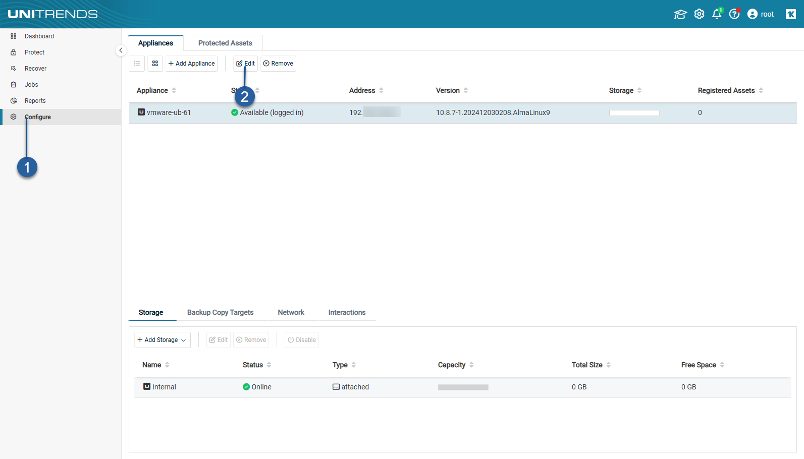Open Reports in the sidebar
Image resolution: width=804 pixels, height=459 pixels.
coord(35,101)
